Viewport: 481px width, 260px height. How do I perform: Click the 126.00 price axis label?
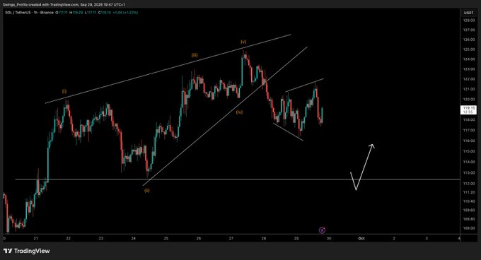coord(469,40)
